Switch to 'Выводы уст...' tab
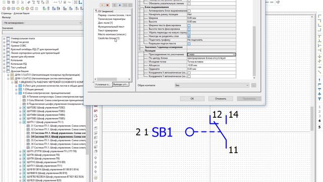This screenshot has width=323, height=182. [x=121, y=84]
